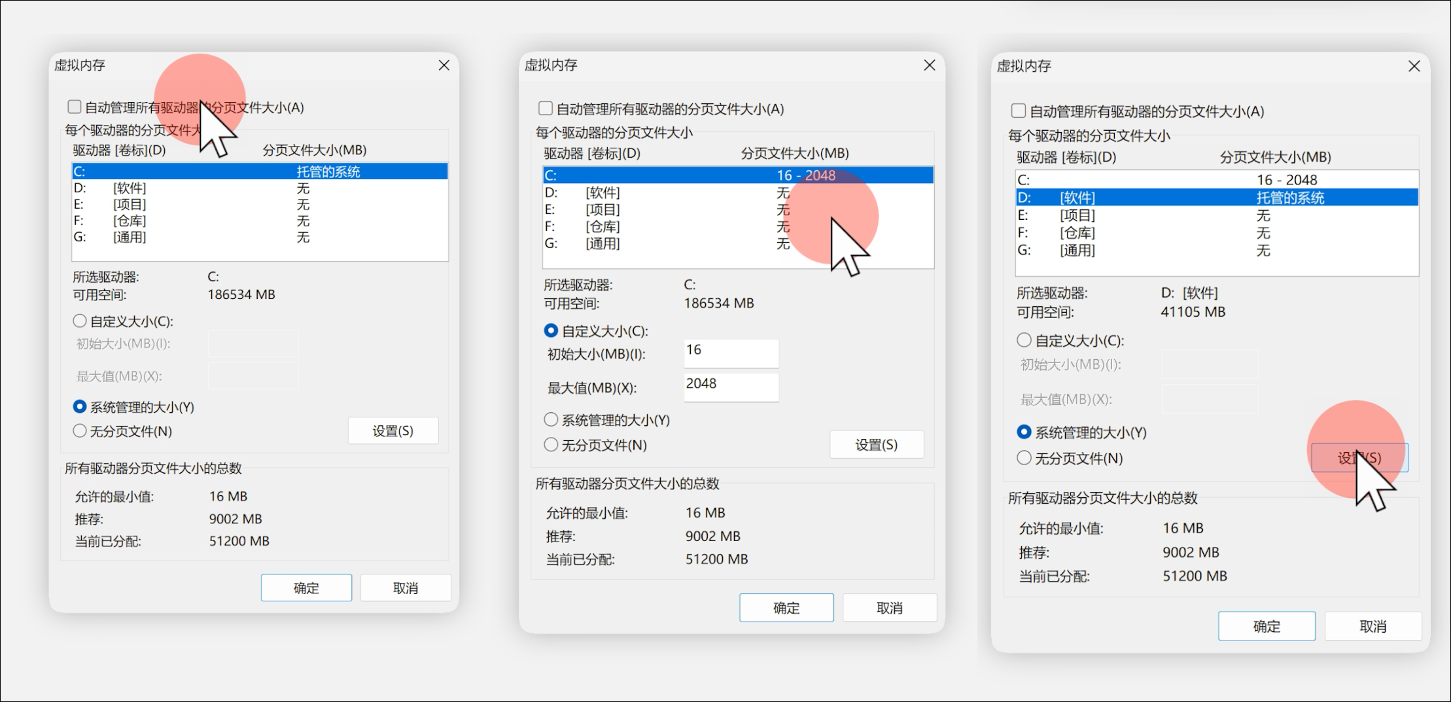The height and width of the screenshot is (702, 1451).
Task: Choose the unselected 系统管理的大小 radio option
Action: [x=551, y=419]
